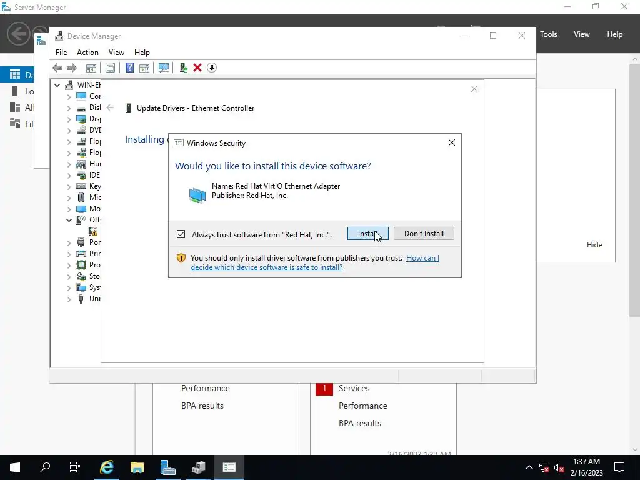Click Disable device down-arrow toolbar icon

coord(211,67)
